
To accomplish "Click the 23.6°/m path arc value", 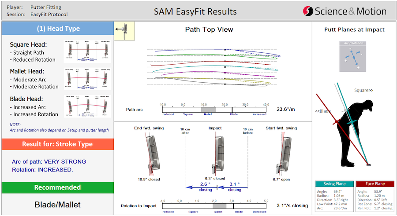I will click(x=285, y=110).
